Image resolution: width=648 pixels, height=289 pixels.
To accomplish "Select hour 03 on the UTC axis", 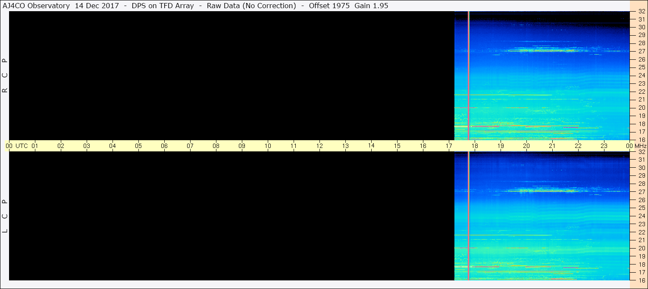I will pos(87,146).
